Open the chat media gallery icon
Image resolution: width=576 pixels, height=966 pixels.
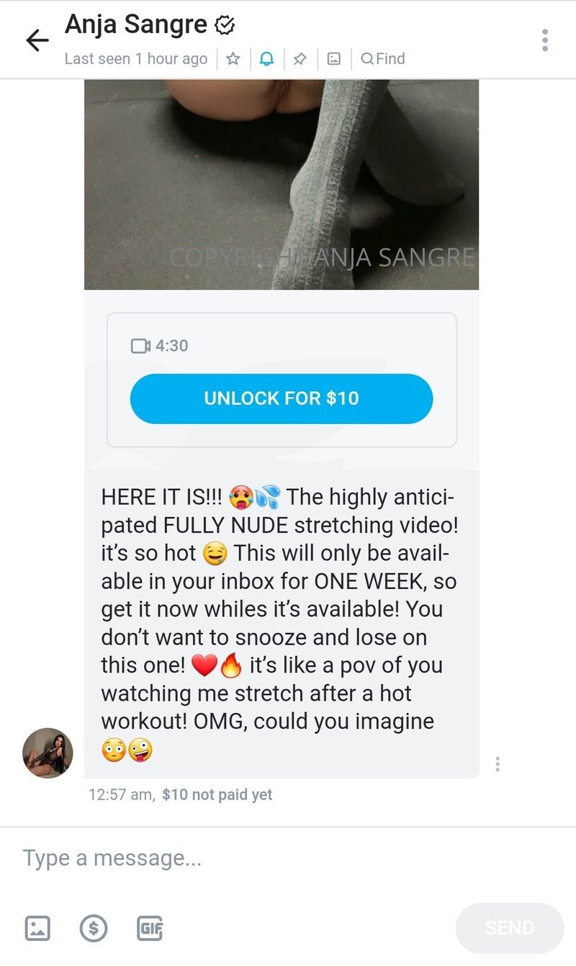334,59
